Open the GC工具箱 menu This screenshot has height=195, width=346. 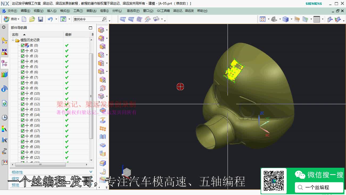coord(163,11)
